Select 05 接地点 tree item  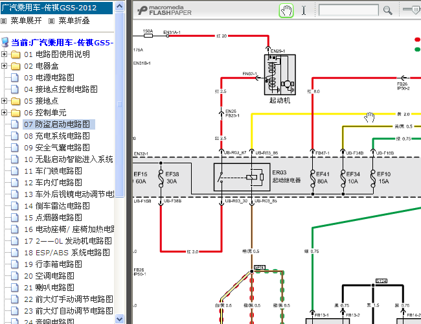point(41,101)
